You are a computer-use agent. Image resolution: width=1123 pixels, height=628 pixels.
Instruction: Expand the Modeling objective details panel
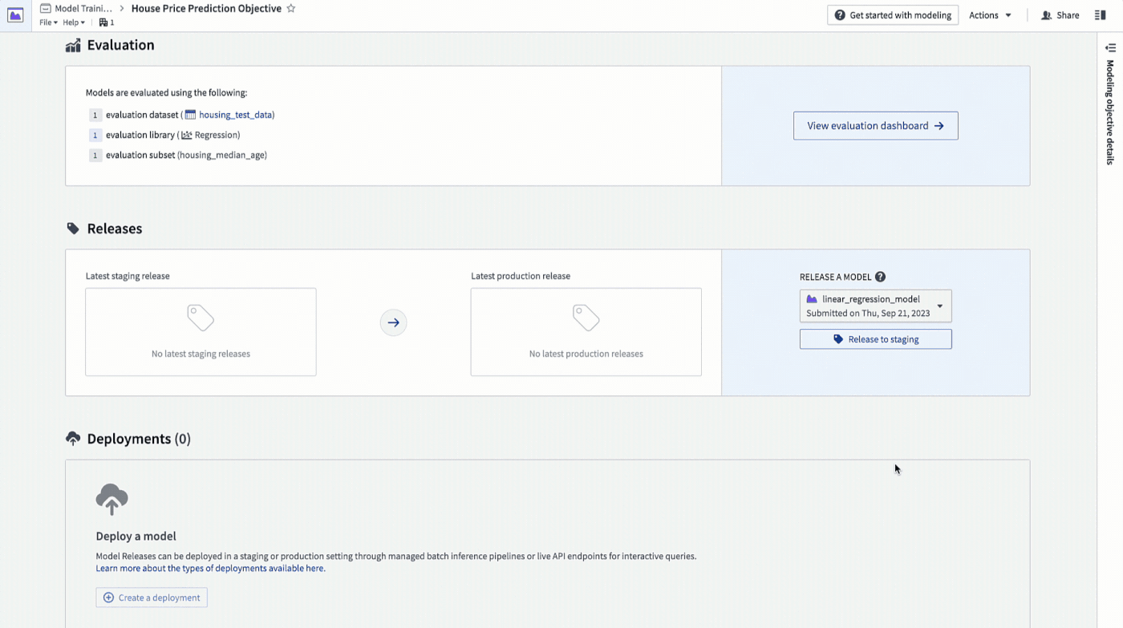point(1110,48)
